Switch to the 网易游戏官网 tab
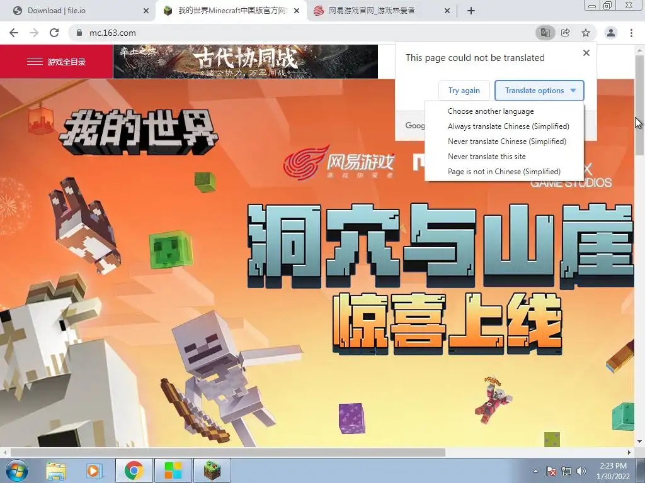Screen dimensions: 645x483 click(x=382, y=11)
